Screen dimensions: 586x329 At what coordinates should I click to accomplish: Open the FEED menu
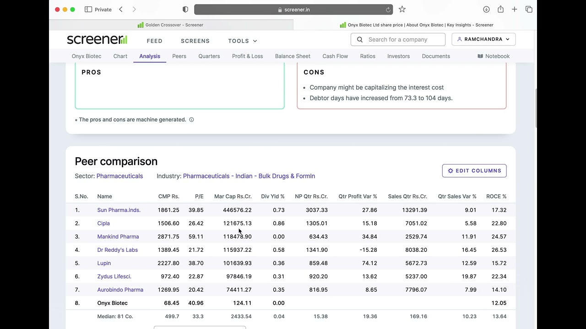(x=155, y=41)
